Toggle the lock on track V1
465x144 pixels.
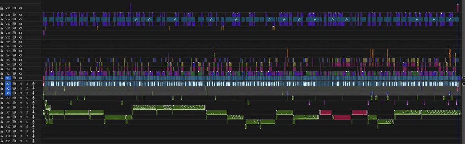point(2,78)
